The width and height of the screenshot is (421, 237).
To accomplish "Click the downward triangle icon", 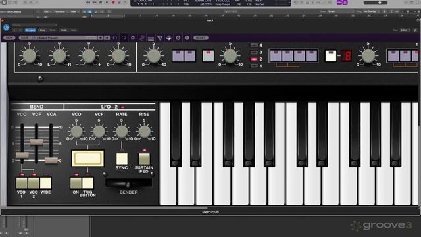I will tap(160, 38).
